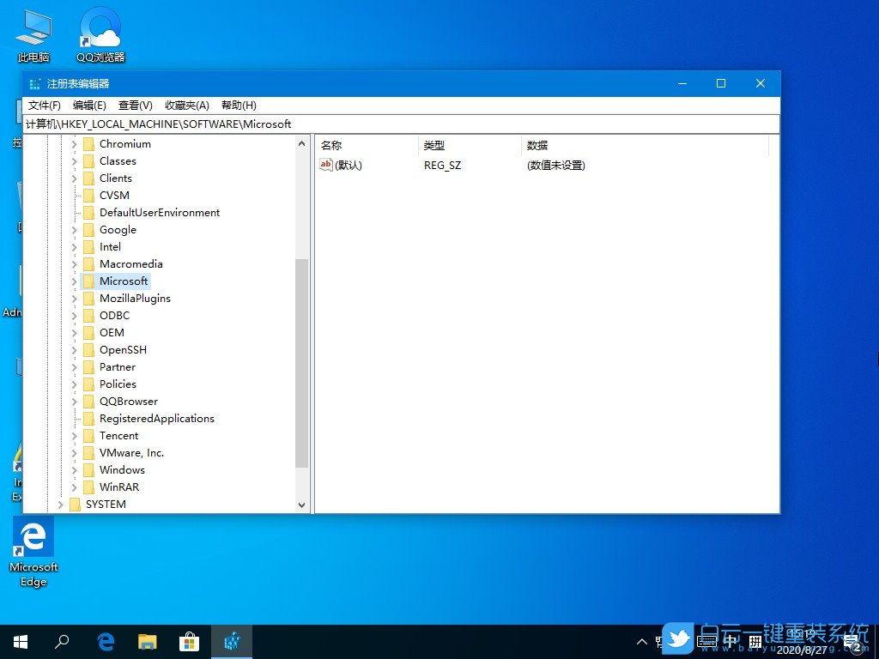Open Microsoft Store in the taskbar
The image size is (879, 659).
189,641
